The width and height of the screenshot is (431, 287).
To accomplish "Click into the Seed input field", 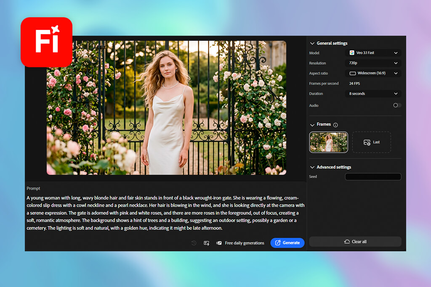I will coord(373,177).
